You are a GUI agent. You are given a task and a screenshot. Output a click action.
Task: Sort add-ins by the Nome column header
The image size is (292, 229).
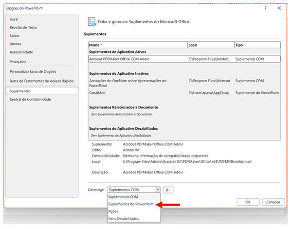pyautogui.click(x=138, y=45)
